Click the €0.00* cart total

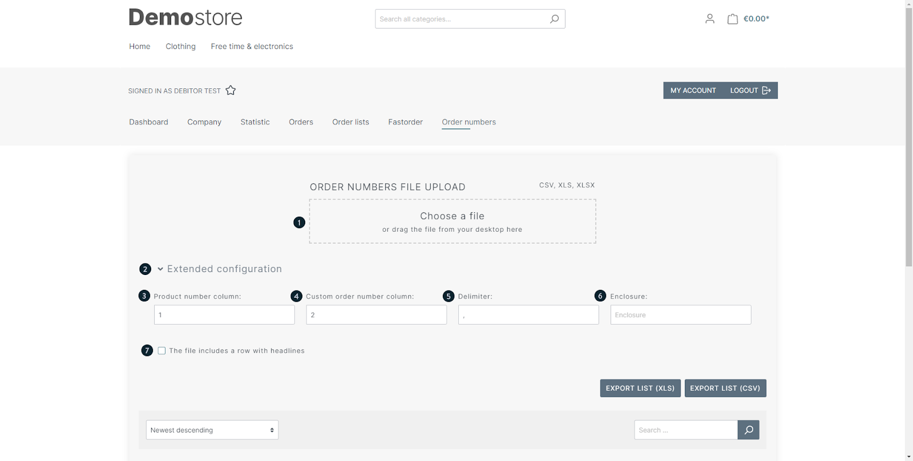tap(757, 19)
